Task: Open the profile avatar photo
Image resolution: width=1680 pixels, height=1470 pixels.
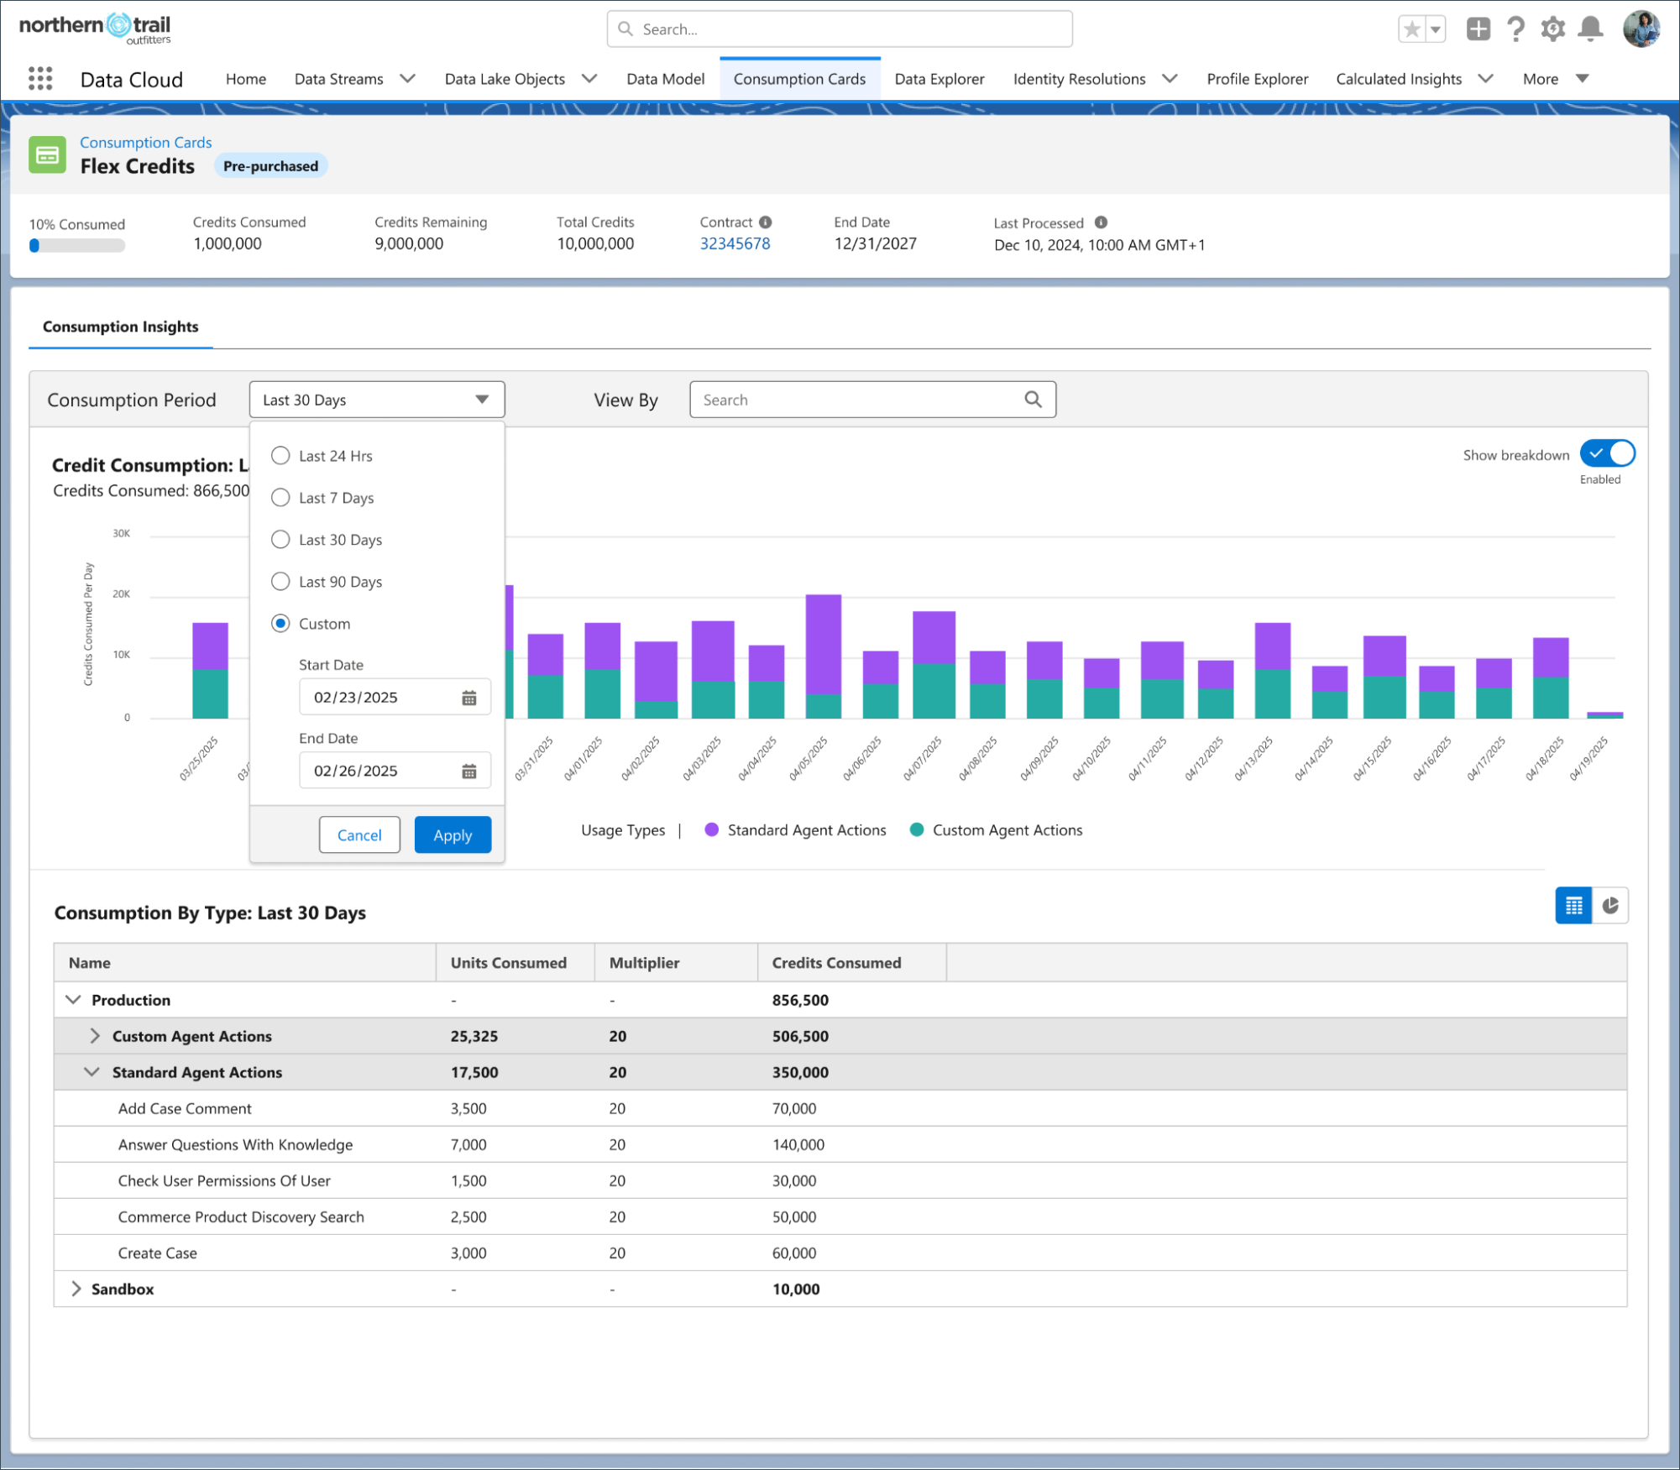Action: pos(1642,28)
